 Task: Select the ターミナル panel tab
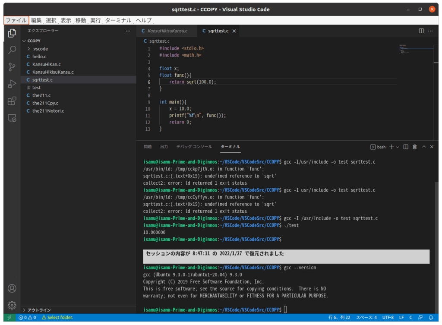pos(230,147)
